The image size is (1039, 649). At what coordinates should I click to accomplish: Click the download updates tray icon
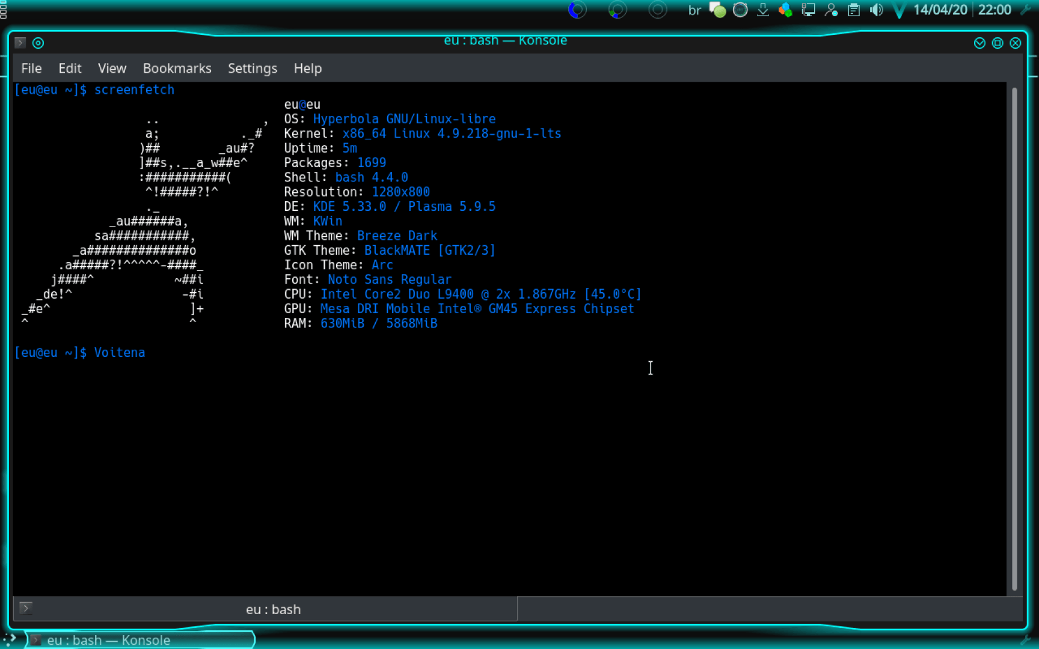763,10
